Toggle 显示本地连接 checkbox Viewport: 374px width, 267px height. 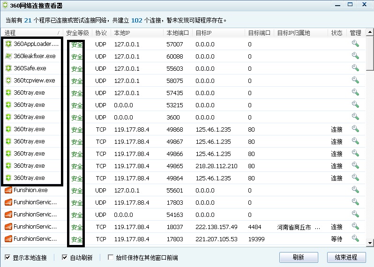(x=7, y=258)
